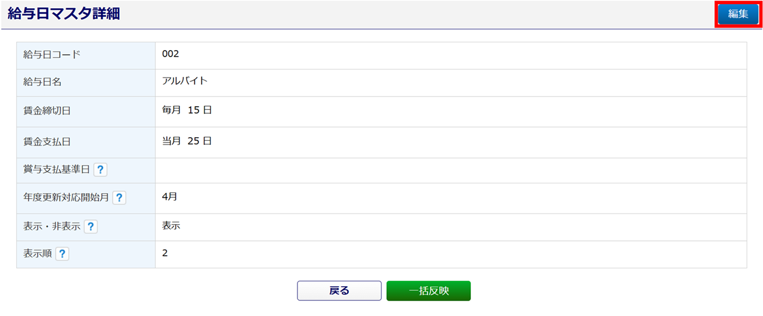Click the 賞与支払基準日 label text
763x316 pixels.
coord(56,170)
